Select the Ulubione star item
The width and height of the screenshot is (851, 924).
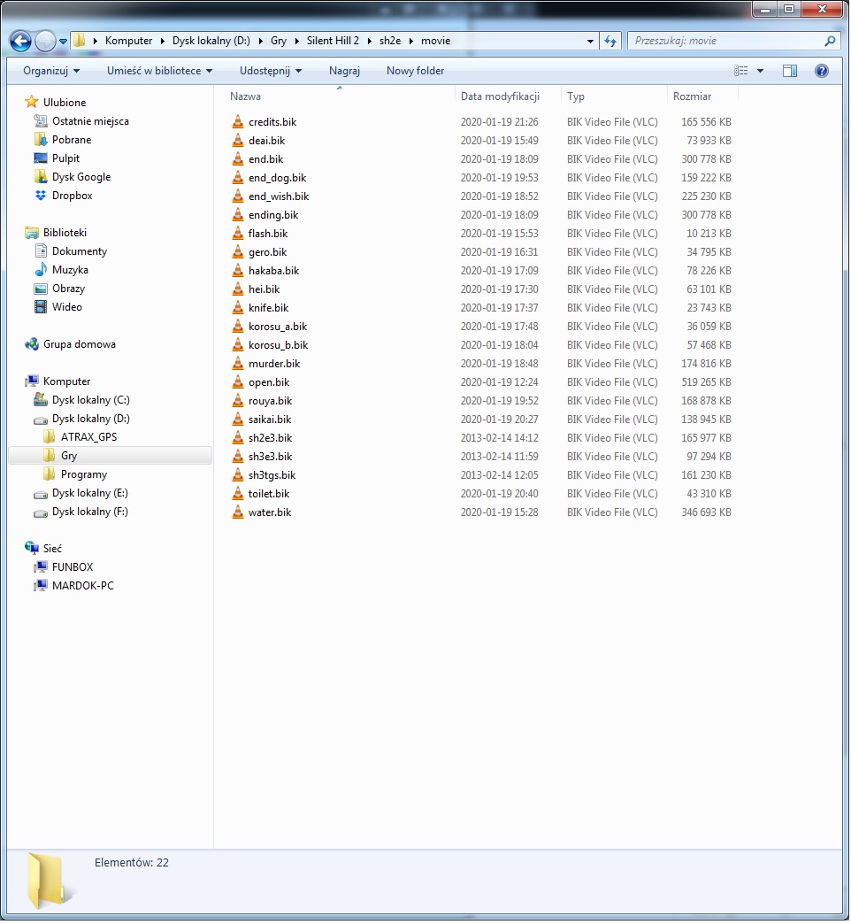coord(57,103)
